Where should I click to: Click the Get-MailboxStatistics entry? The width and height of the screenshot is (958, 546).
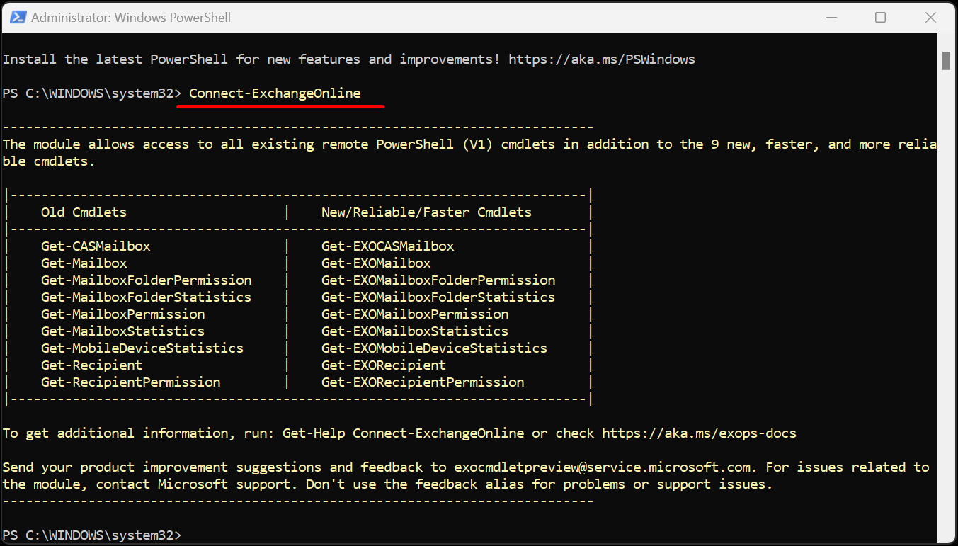tap(123, 331)
